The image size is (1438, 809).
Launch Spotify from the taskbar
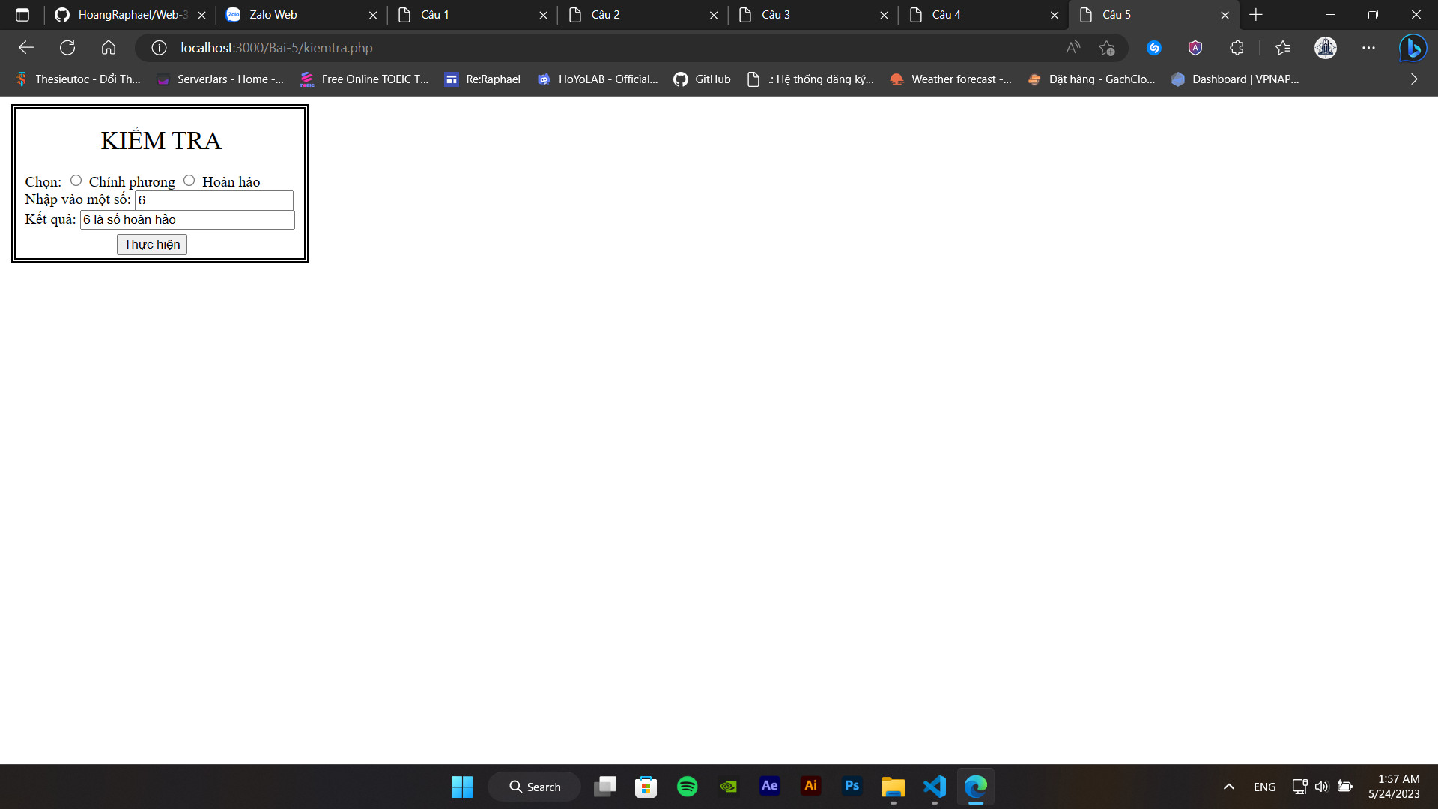[x=687, y=787]
